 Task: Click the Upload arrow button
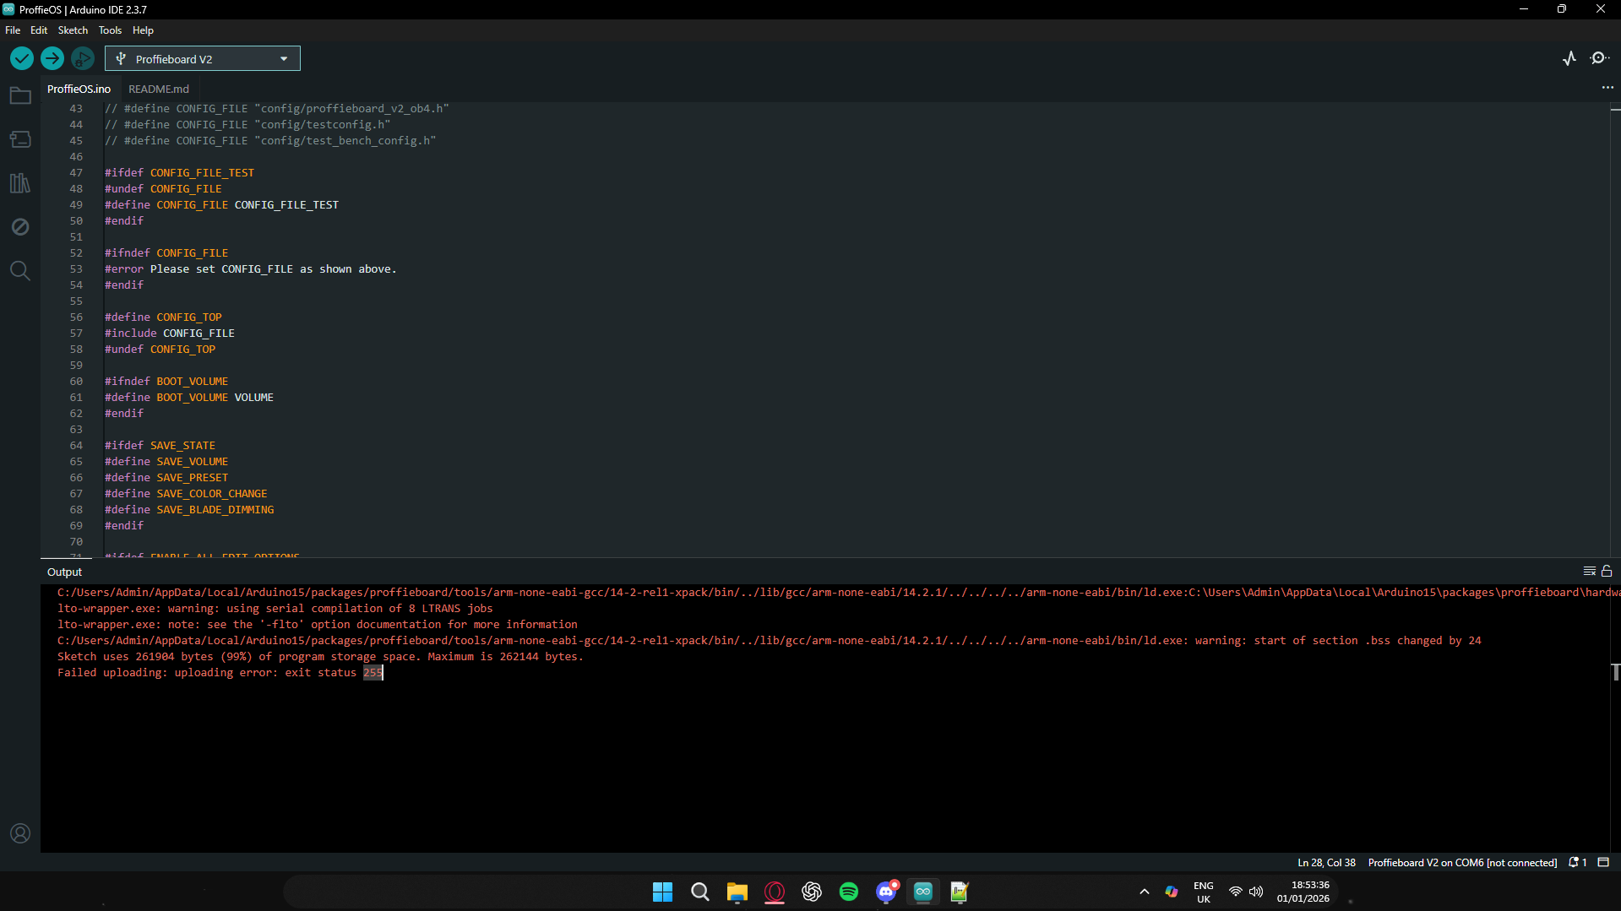[x=52, y=58]
